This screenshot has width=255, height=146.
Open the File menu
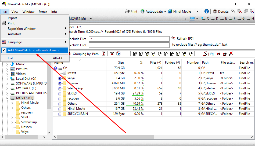pyautogui.click(x=5, y=12)
